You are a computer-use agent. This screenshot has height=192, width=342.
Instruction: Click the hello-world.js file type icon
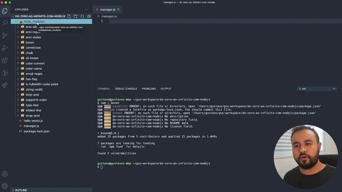tap(20, 121)
